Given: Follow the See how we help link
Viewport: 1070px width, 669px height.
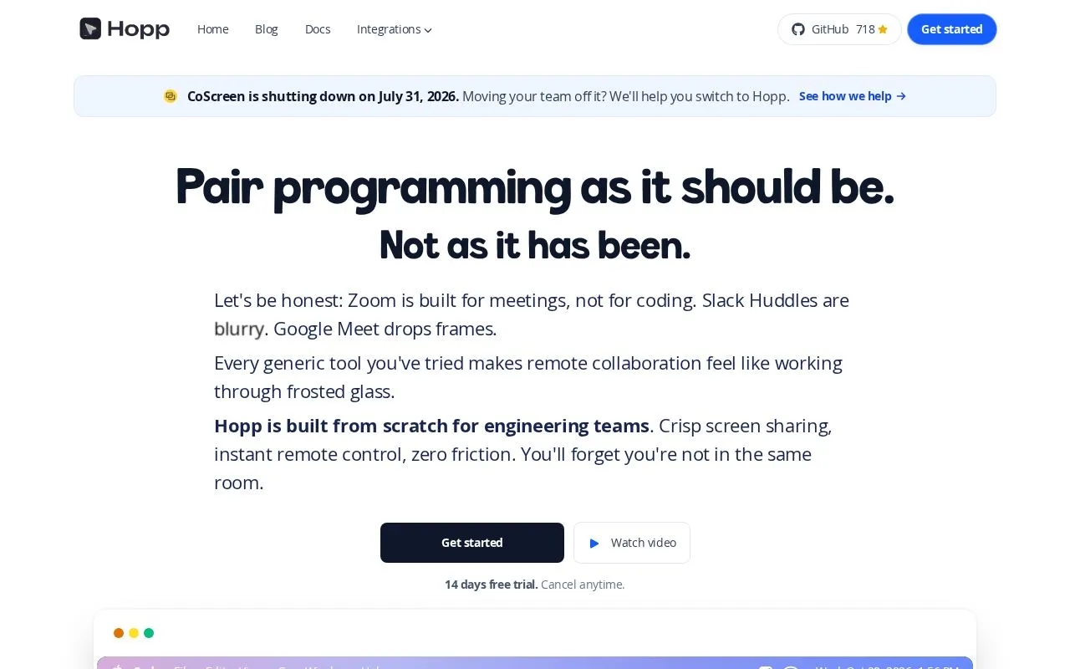Looking at the screenshot, I should (x=853, y=96).
